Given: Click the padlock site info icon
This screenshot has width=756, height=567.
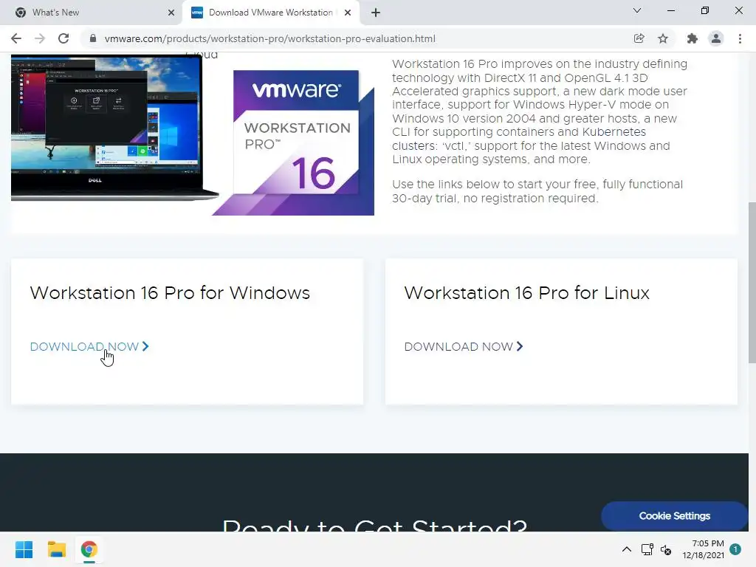Looking at the screenshot, I should (93, 38).
